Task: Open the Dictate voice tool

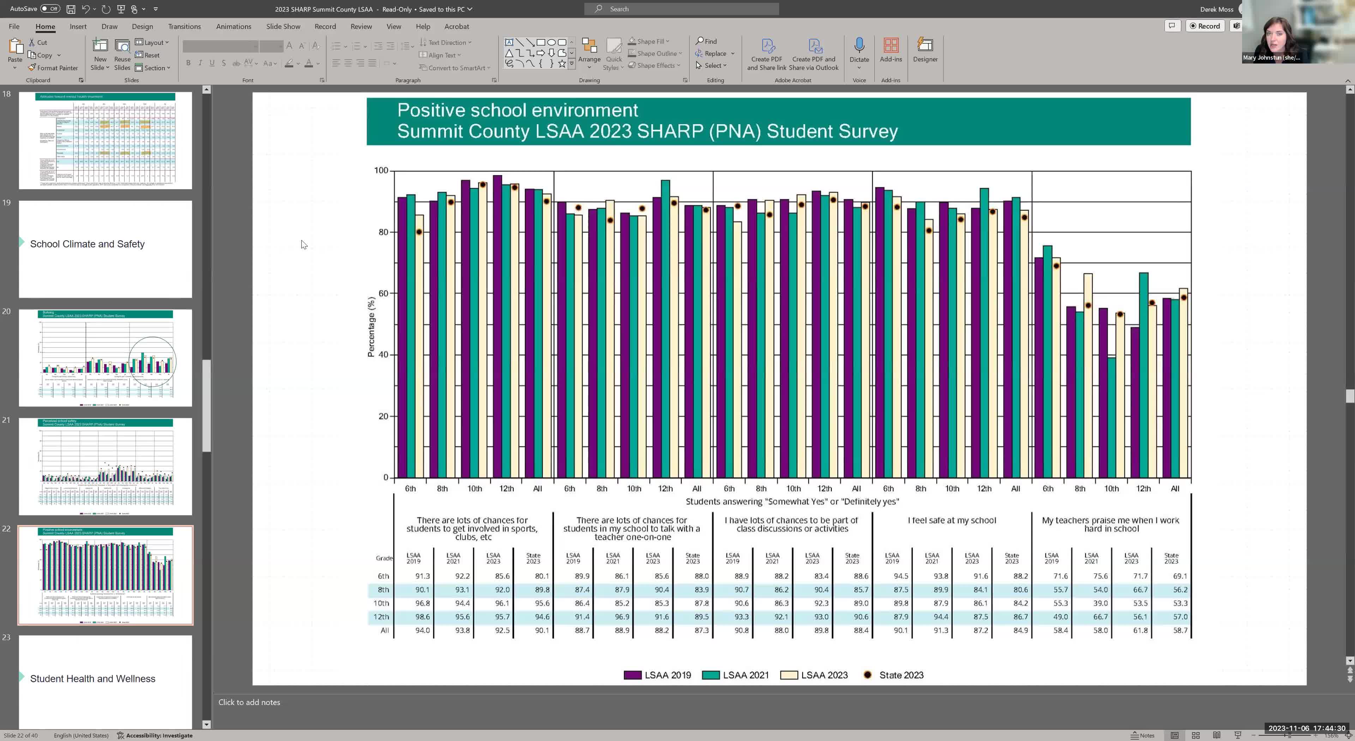Action: pos(859,50)
